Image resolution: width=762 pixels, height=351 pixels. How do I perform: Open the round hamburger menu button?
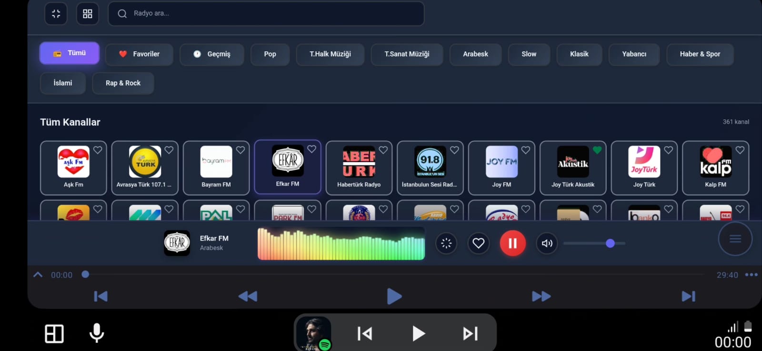pyautogui.click(x=735, y=239)
